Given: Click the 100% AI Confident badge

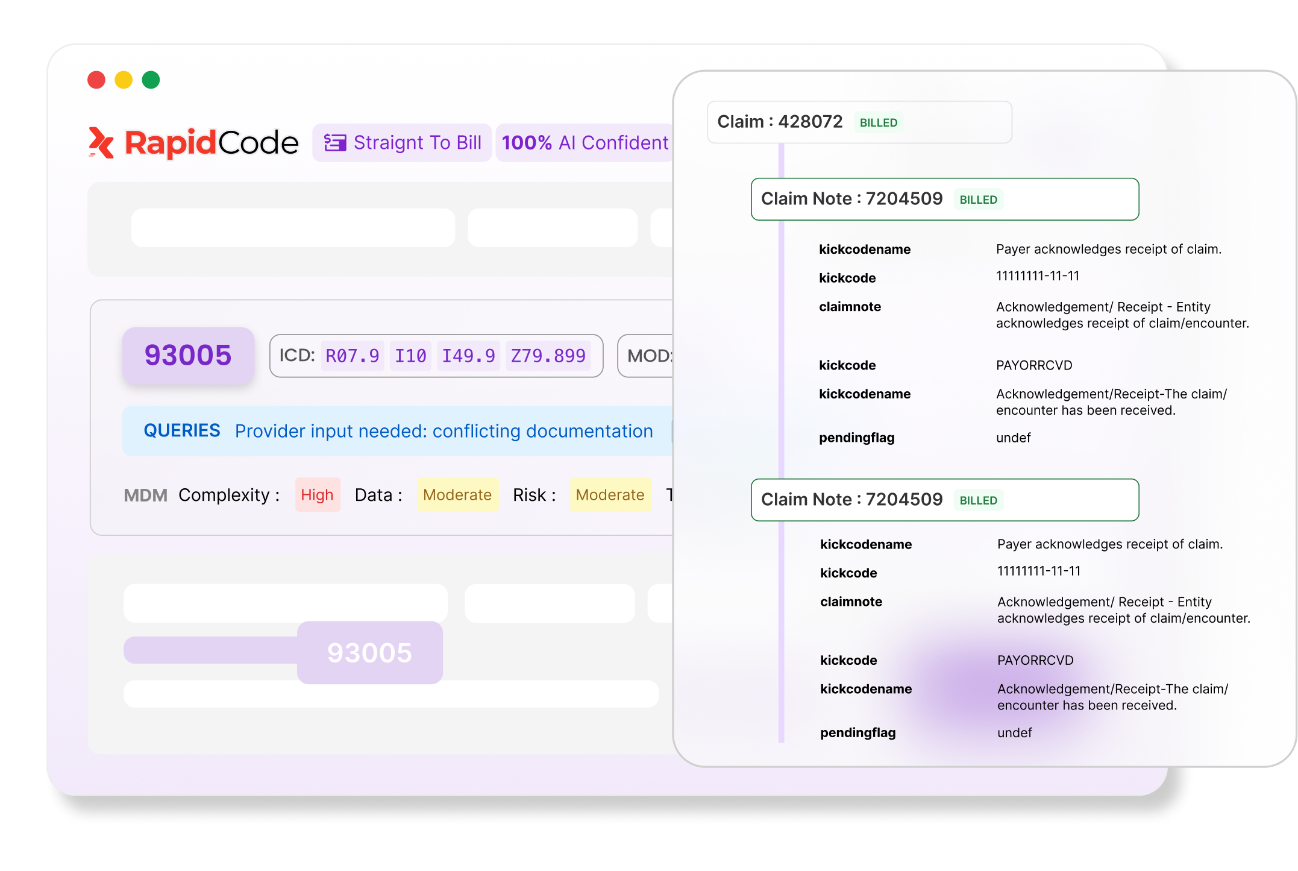Looking at the screenshot, I should 585,143.
